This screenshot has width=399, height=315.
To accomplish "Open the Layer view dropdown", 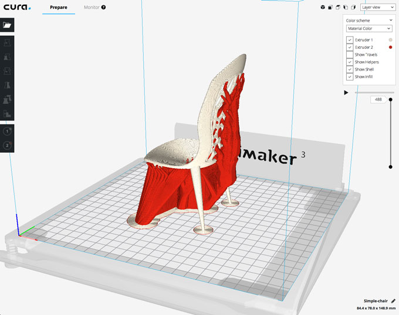I will point(377,8).
